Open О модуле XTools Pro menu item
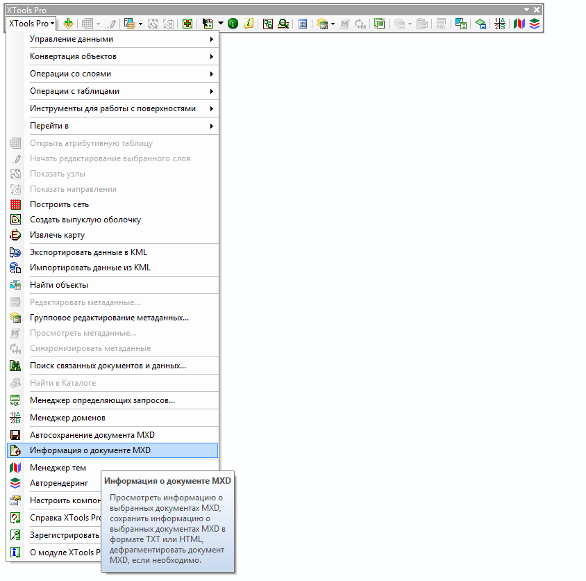 click(54, 553)
